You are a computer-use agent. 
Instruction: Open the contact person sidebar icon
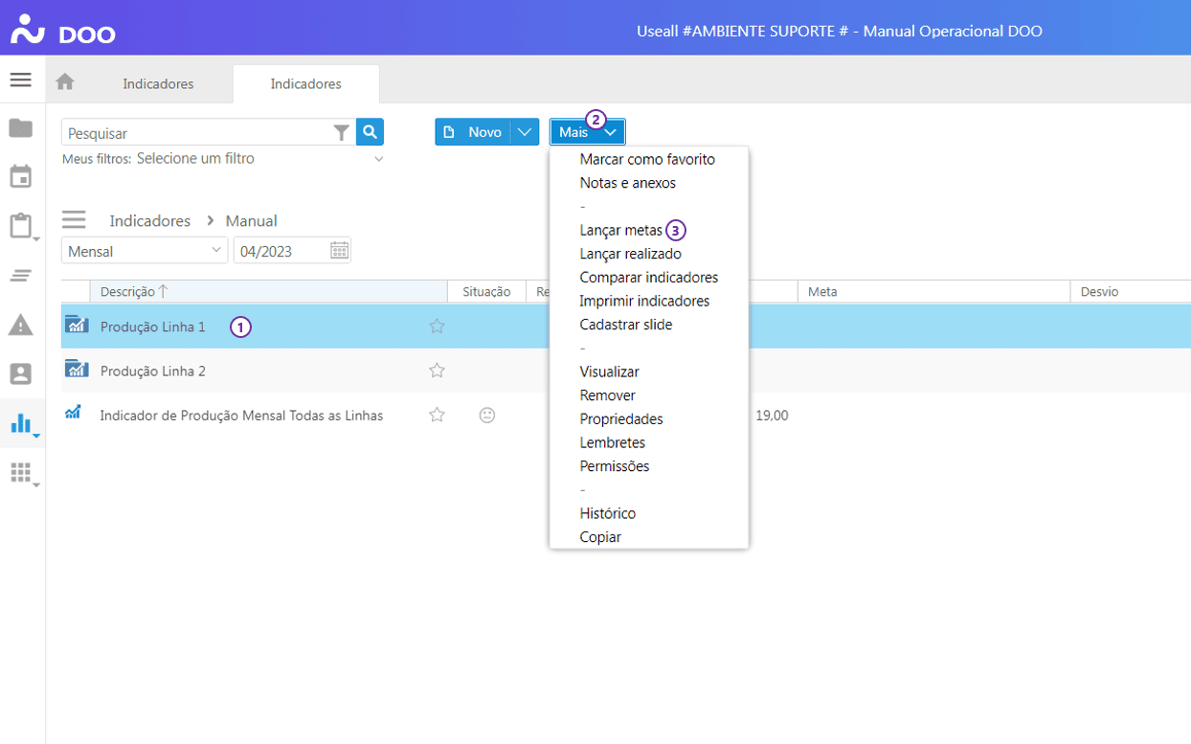click(x=20, y=373)
